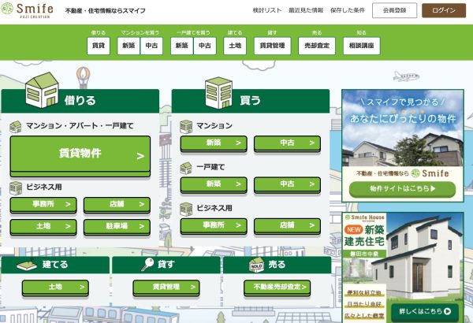Select 新築 under 一戸建てを買う in navigation
Image resolution: width=473 pixels, height=323 pixels.
point(181,46)
